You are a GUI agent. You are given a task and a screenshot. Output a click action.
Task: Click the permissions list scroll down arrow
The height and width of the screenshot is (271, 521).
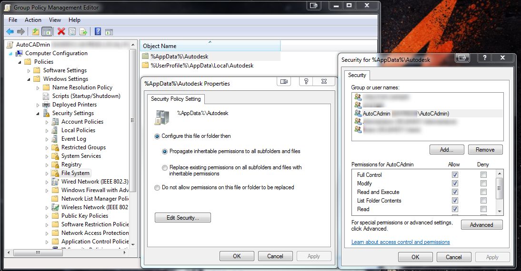click(500, 211)
